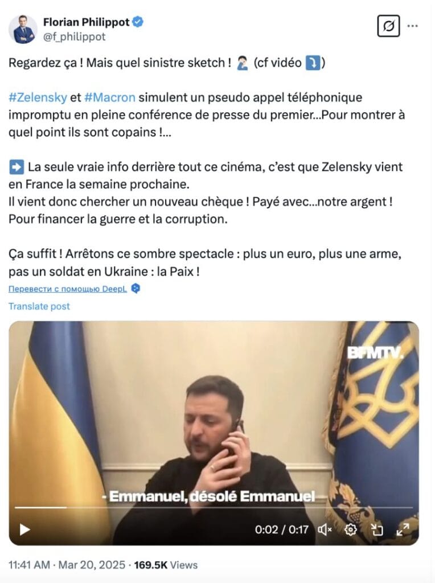This screenshot has width=435, height=583.
Task: Unmute the video with speaker icon
Action: coord(325,529)
